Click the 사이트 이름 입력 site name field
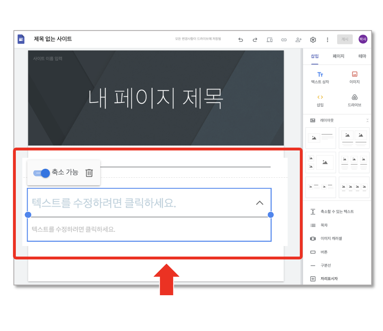This screenshot has width=383, height=331. coord(47,59)
